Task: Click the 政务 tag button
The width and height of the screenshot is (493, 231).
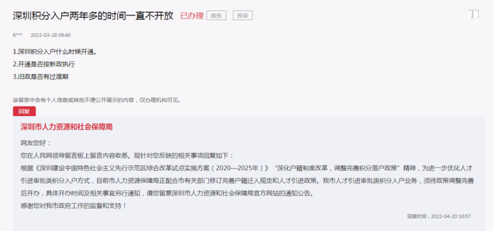Action: click(216, 15)
